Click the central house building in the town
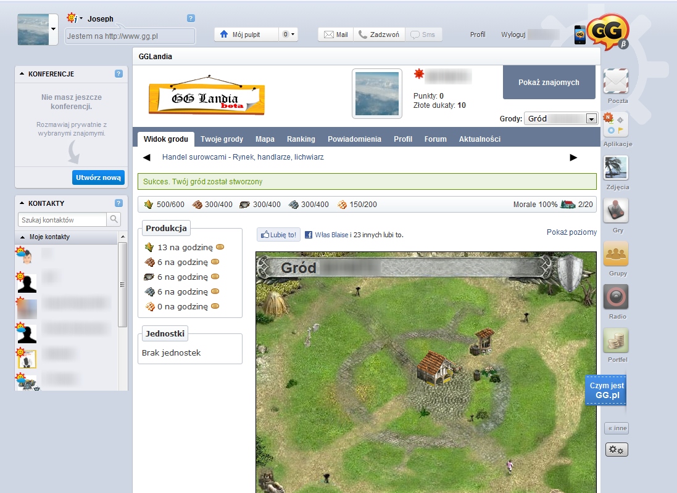The image size is (677, 493). [x=436, y=368]
